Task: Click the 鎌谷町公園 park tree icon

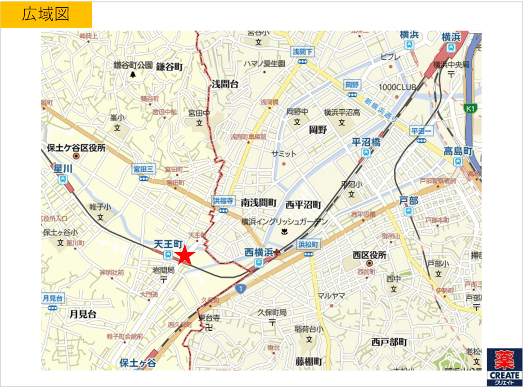Action: 133,74
